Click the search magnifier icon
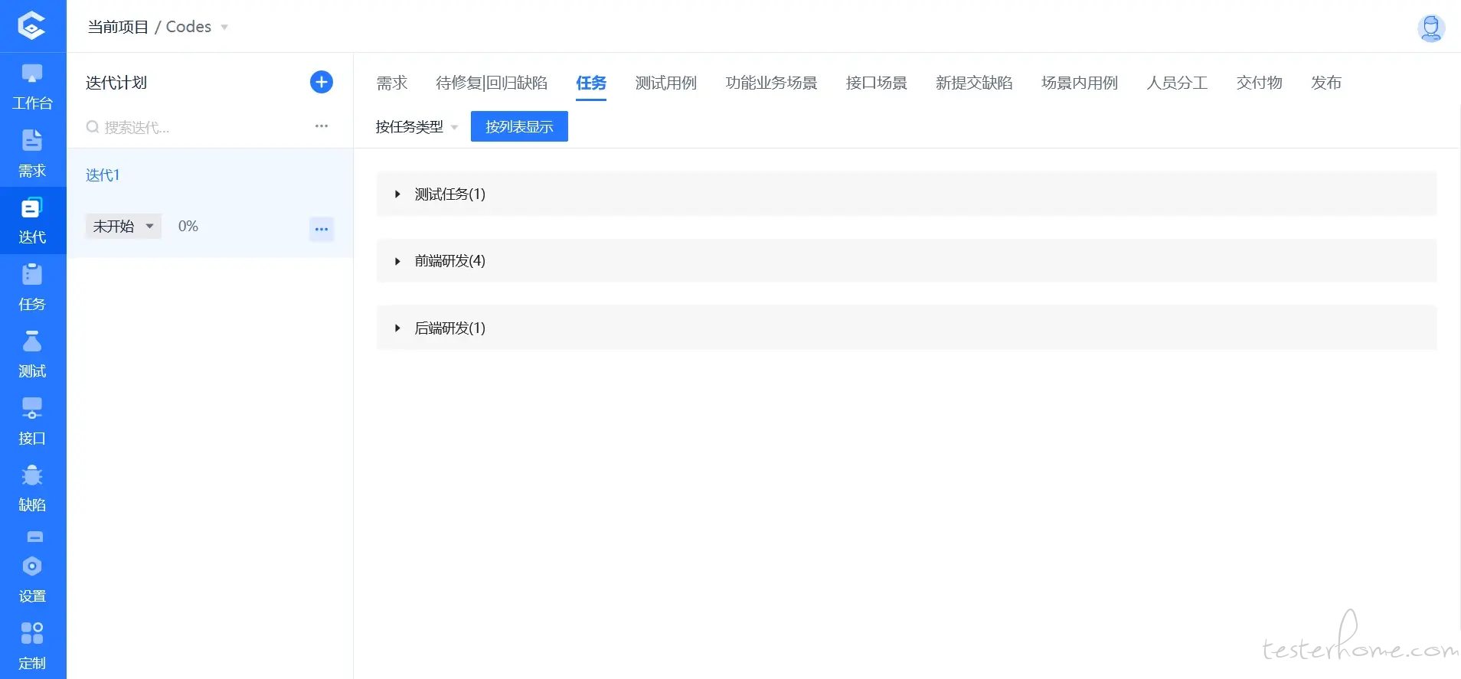1461x679 pixels. (93, 127)
